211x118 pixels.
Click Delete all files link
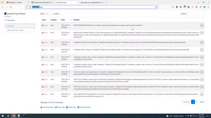pos(84,107)
